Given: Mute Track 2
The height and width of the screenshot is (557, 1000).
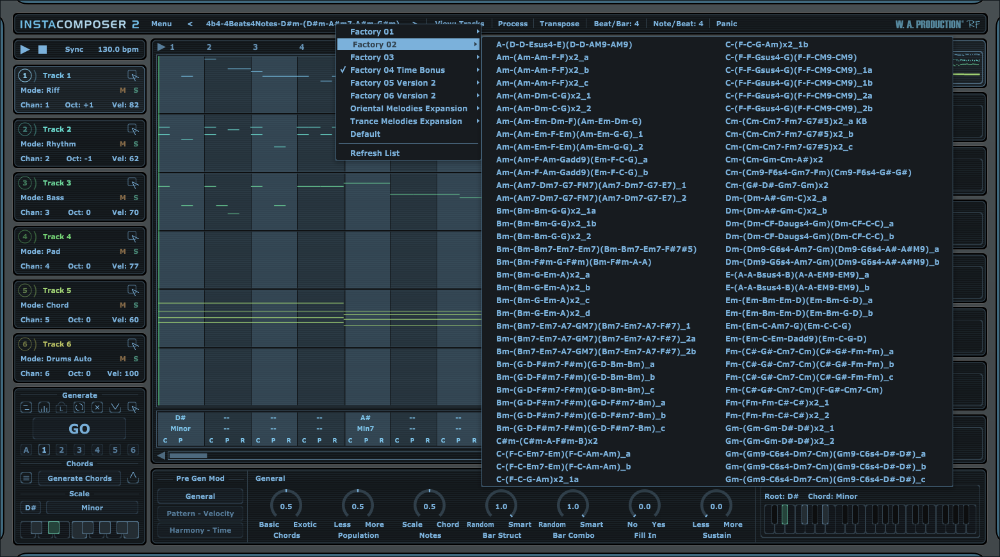Looking at the screenshot, I should [123, 144].
